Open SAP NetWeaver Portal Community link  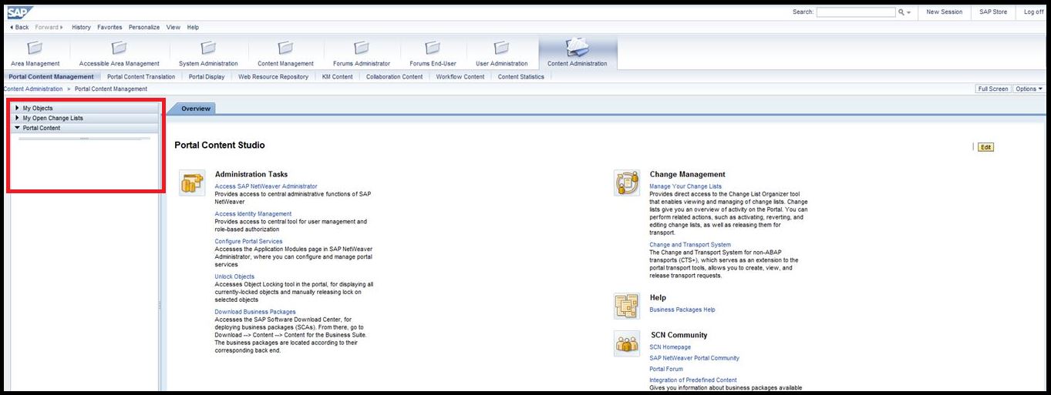tap(694, 358)
